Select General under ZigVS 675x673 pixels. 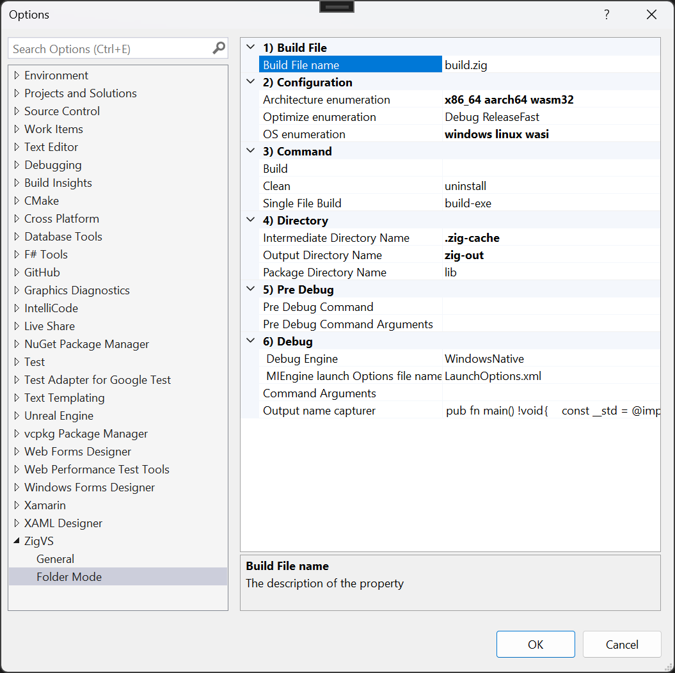pos(55,558)
